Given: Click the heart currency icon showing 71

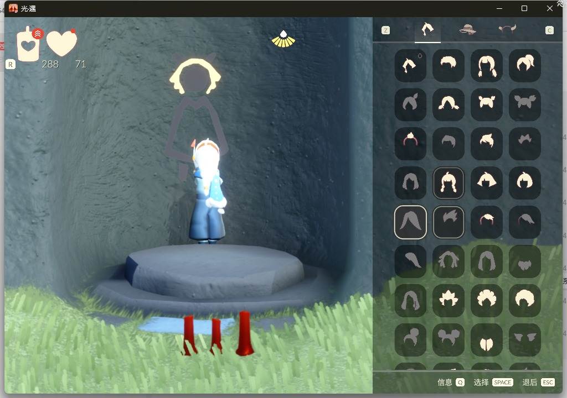Looking at the screenshot, I should click(62, 43).
